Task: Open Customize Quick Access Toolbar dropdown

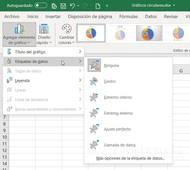Action: pyautogui.click(x=107, y=6)
